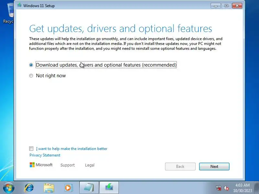This screenshot has height=194, width=259.
Task: Click the Show desktop strip
Action: pos(257,188)
